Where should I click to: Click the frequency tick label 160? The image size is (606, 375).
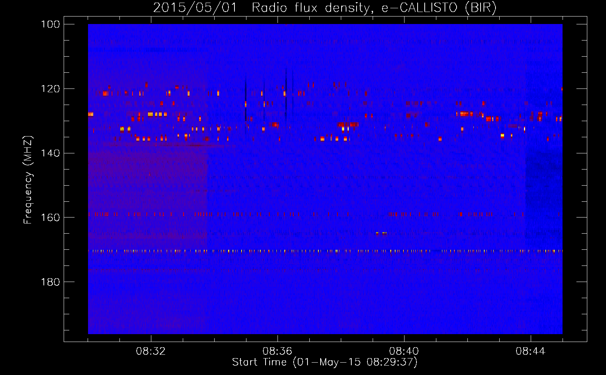(x=51, y=217)
